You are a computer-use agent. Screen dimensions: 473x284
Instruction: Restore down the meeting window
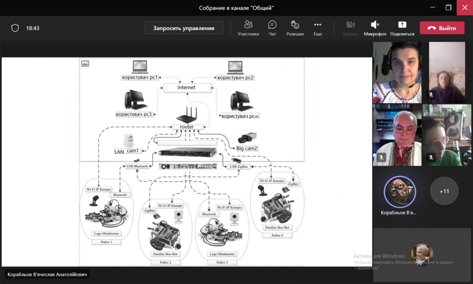click(448, 8)
